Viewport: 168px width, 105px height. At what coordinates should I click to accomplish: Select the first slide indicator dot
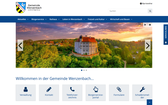pos(82,70)
